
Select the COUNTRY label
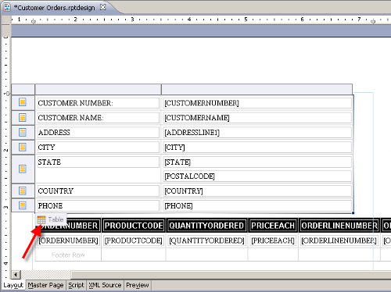tap(99, 191)
